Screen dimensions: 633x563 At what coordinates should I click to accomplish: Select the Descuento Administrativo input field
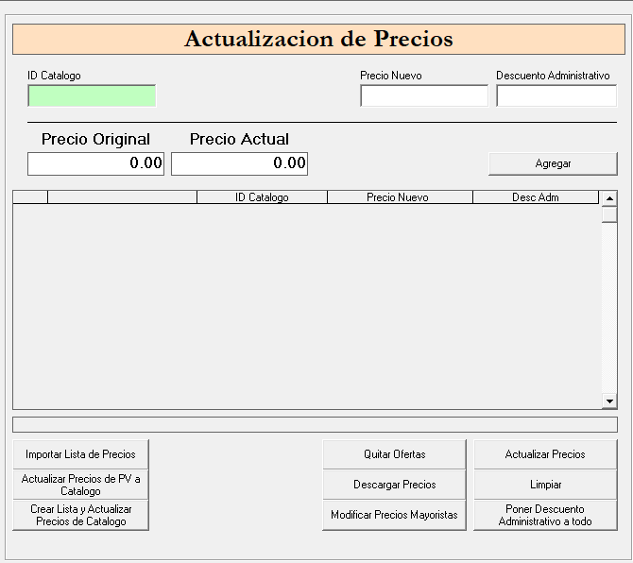pos(556,95)
